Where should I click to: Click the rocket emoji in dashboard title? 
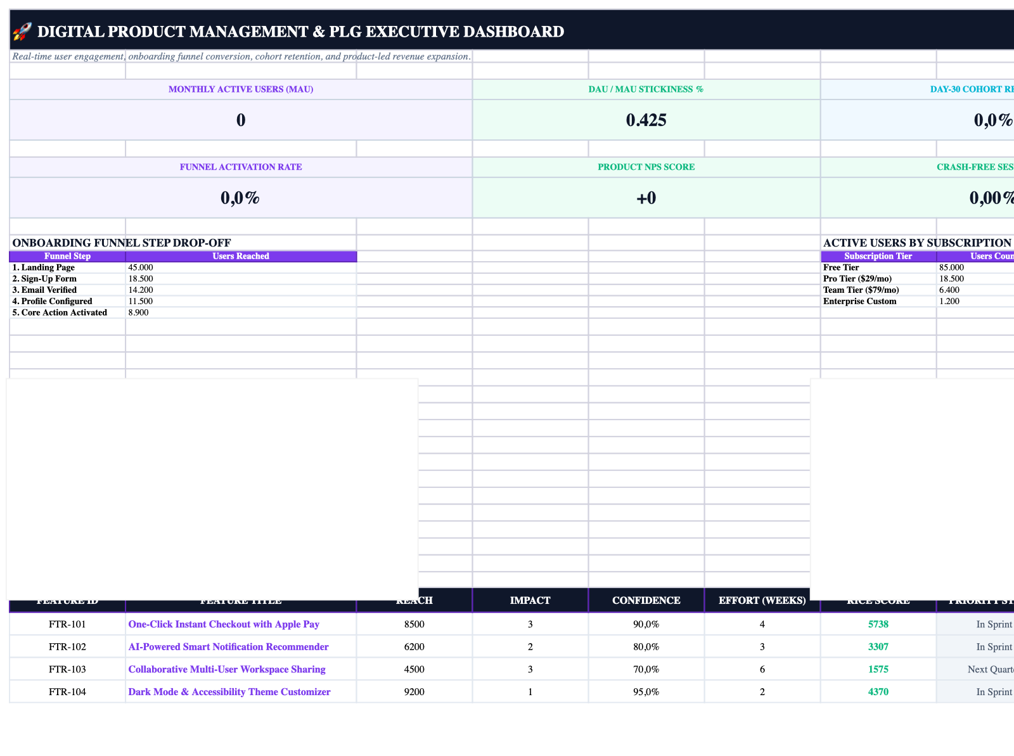pyautogui.click(x=22, y=31)
